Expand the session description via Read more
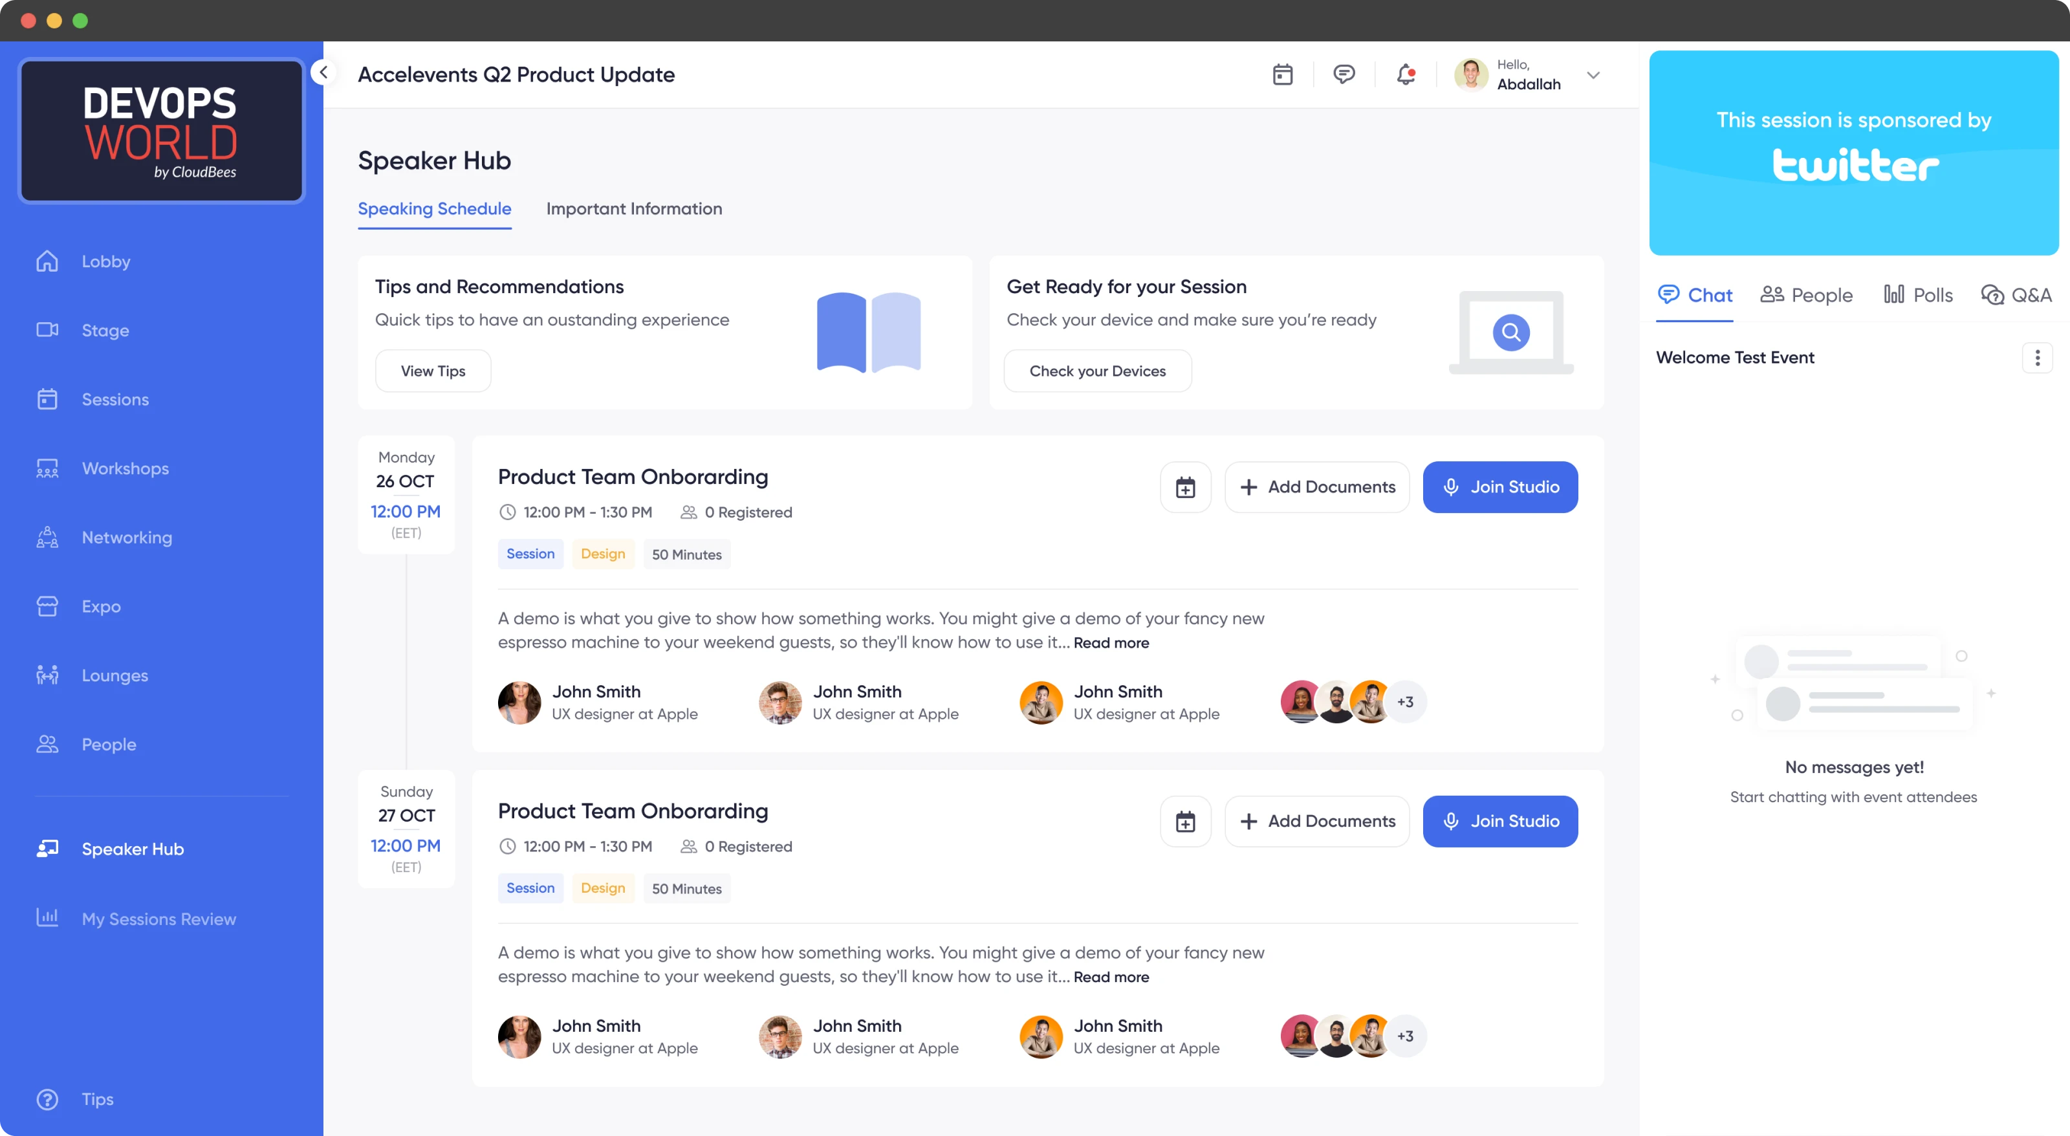 point(1111,642)
